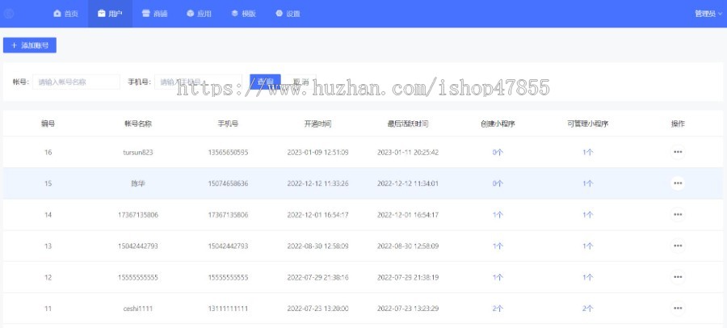Open more actions for row 16 tursun823

[678, 152]
